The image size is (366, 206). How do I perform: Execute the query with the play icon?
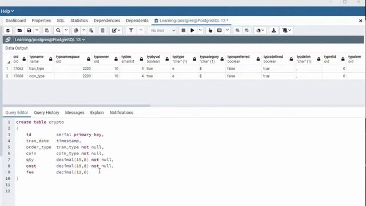[x=192, y=30]
